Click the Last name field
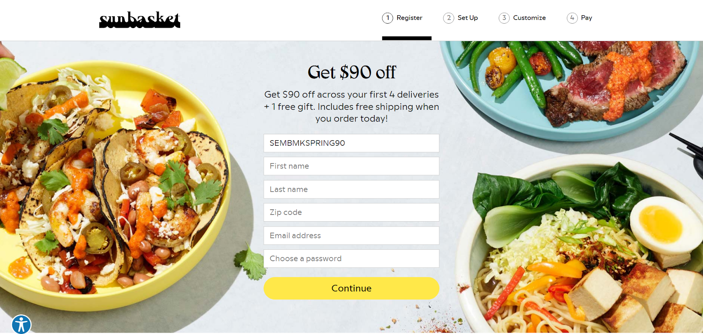 351,189
